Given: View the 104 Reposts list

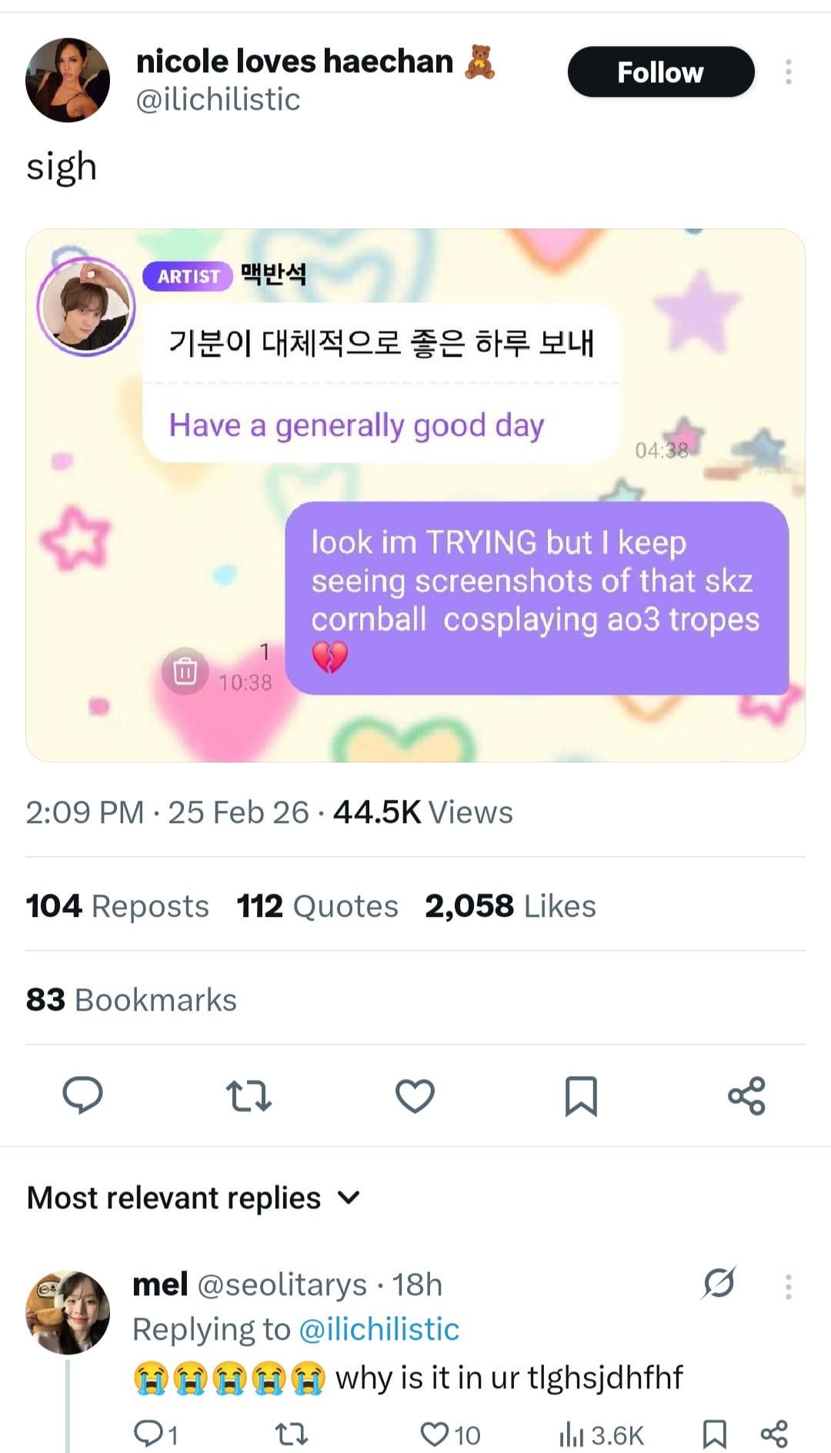Looking at the screenshot, I should [117, 906].
